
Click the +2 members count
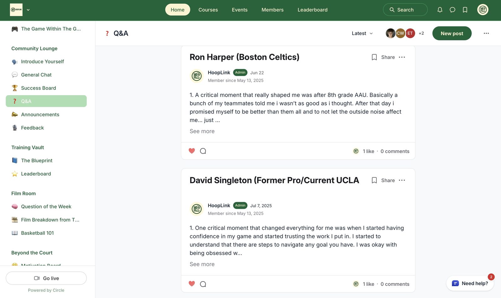421,33
